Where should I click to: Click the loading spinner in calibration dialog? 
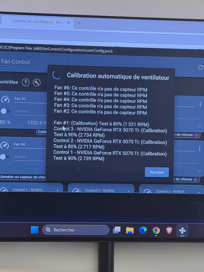(57, 75)
